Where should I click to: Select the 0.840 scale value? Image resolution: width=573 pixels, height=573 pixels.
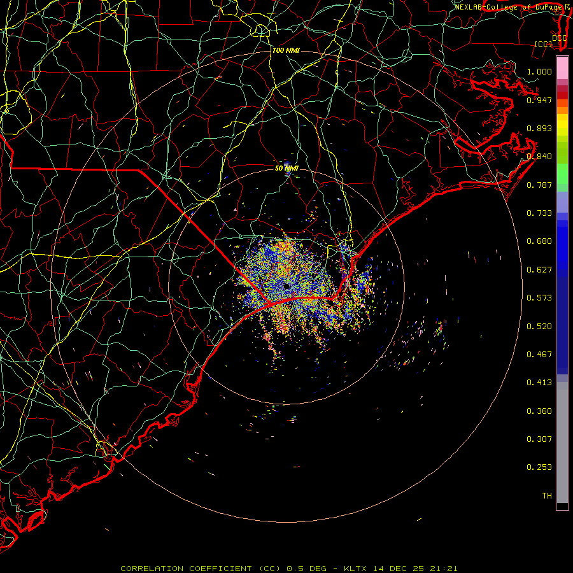pyautogui.click(x=539, y=157)
